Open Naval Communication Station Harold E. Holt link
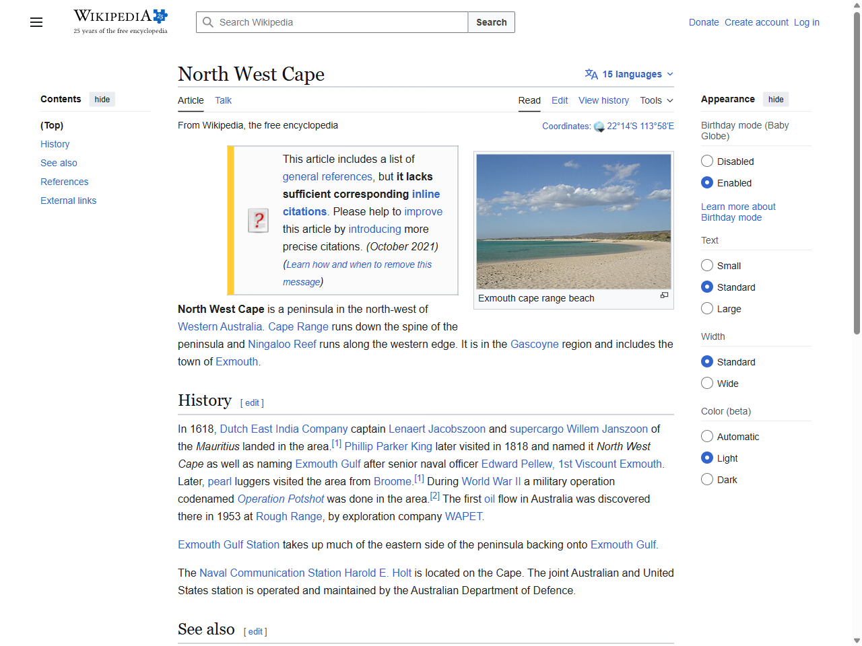This screenshot has height=646, width=862. (305, 573)
